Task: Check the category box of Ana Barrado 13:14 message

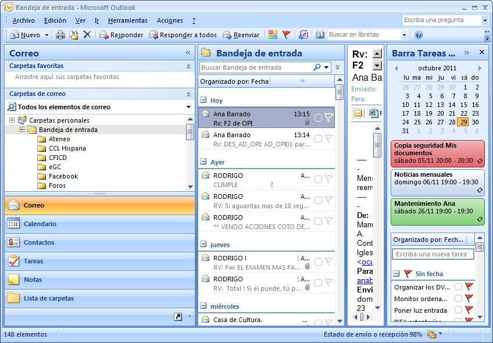Action: click(x=318, y=138)
